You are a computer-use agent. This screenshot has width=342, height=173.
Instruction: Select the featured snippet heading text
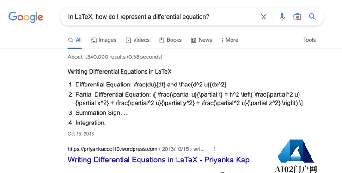click(x=120, y=71)
